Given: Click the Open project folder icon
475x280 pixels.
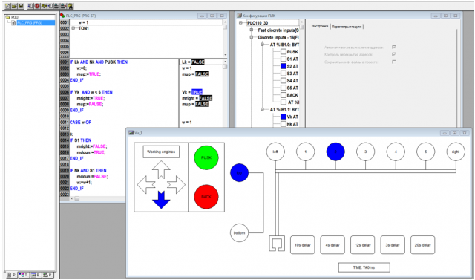Looking at the screenshot, I should 14,6.
